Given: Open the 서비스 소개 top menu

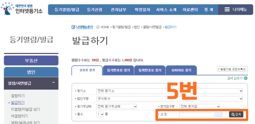Looking at the screenshot, I should 166,10.
